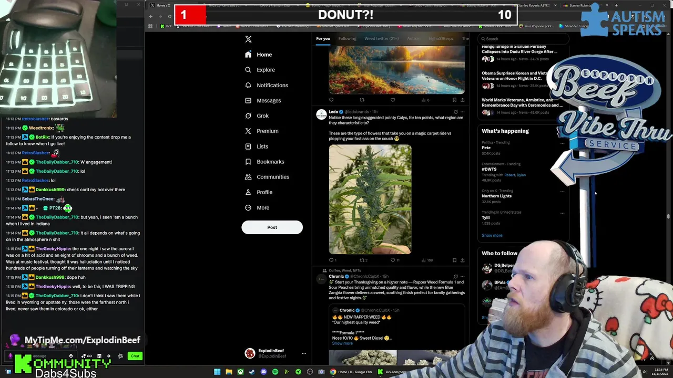Click Show more under What's happening
Image resolution: width=673 pixels, height=378 pixels.
(x=492, y=235)
